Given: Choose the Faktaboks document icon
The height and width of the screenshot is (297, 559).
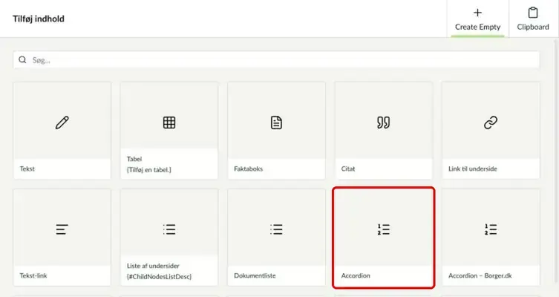Looking at the screenshot, I should click(x=276, y=123).
